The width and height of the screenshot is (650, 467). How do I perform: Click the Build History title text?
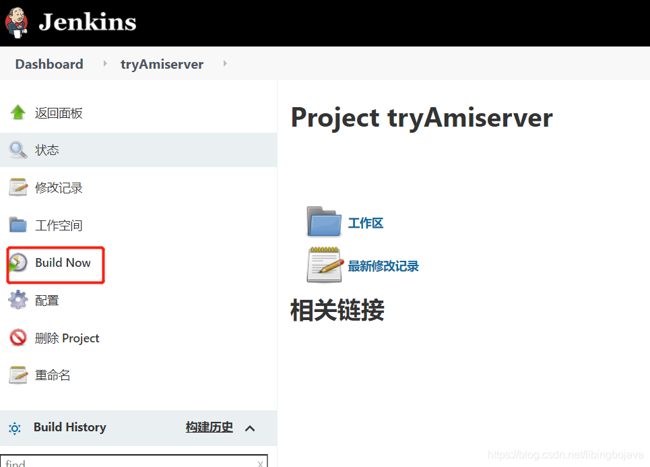[x=69, y=427]
